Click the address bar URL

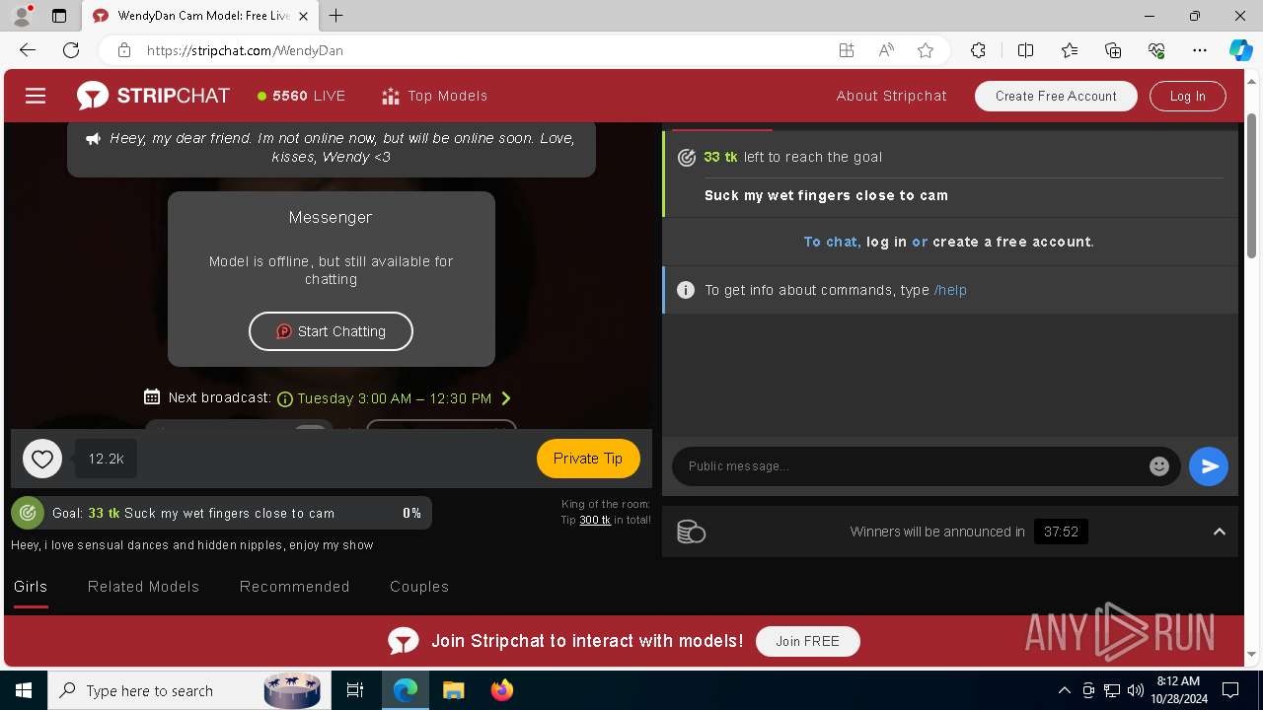[x=245, y=50]
